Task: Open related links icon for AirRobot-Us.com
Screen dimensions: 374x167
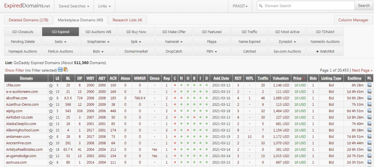Action: point(369,117)
